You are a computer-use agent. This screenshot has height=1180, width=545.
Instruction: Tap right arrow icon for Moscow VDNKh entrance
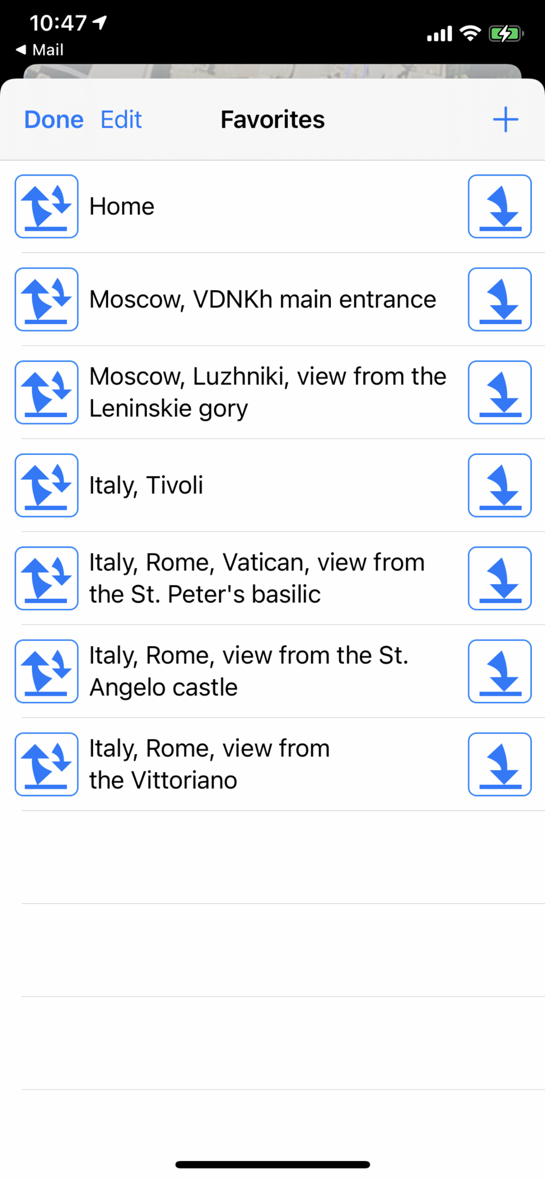point(500,299)
